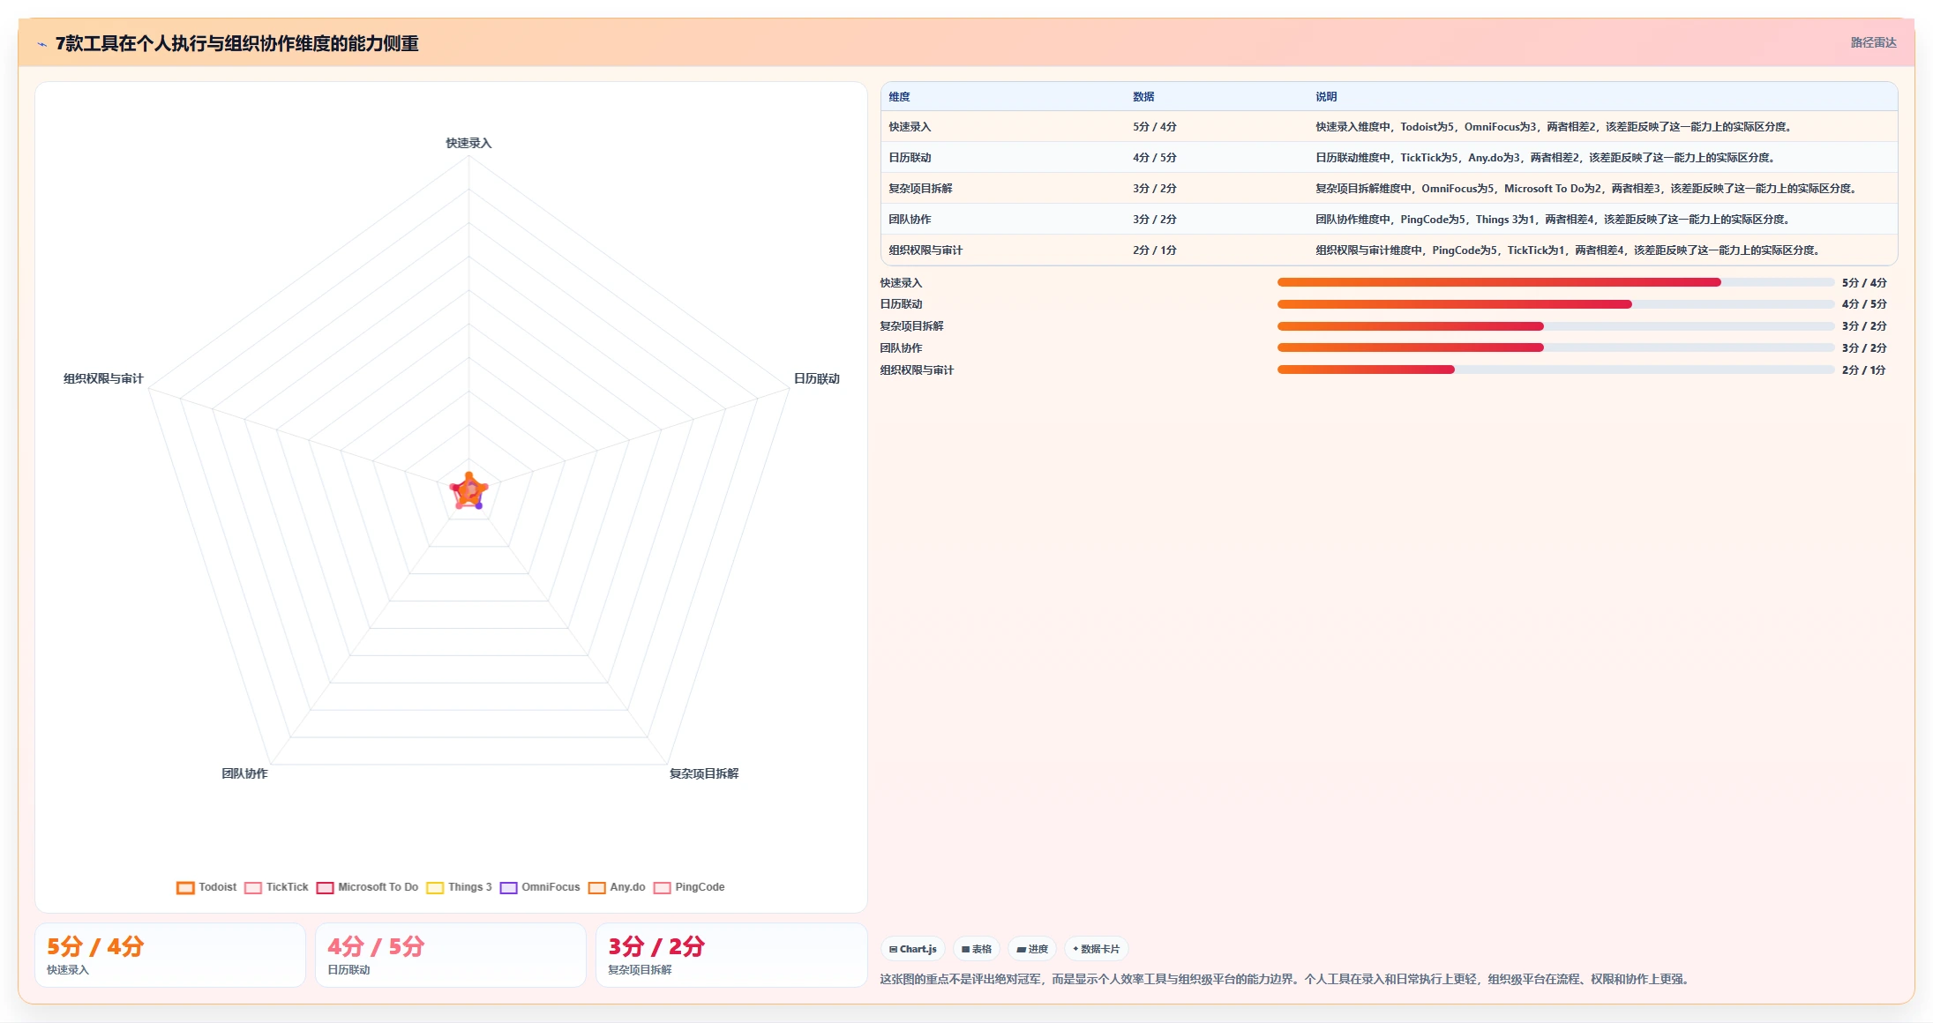1933x1023 pixels.
Task: Click the chart title 7款工具在个人执行与组织协作维度的能力侧重
Action: (x=236, y=43)
